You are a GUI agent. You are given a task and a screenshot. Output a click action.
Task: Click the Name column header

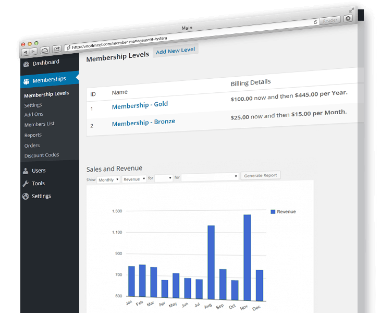tap(119, 92)
